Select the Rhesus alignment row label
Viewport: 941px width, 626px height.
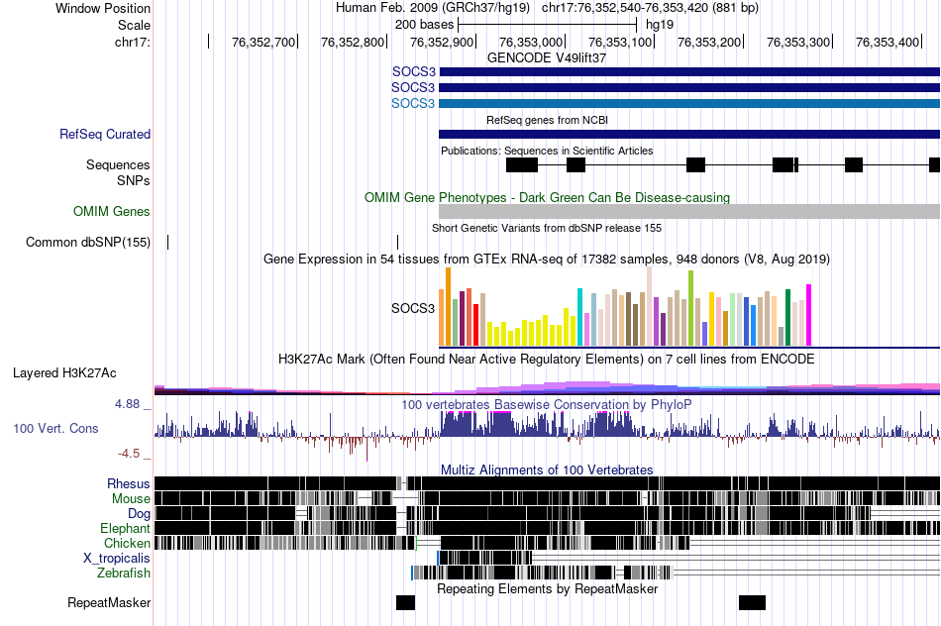[129, 483]
